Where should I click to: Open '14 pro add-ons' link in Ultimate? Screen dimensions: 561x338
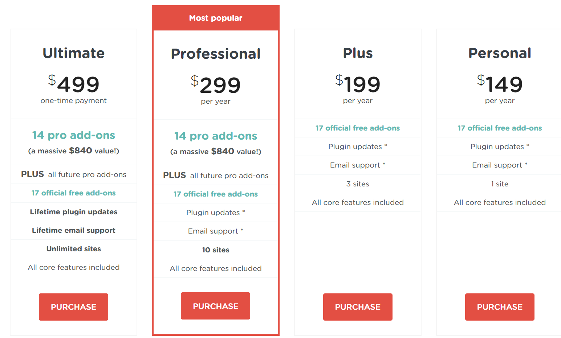(73, 135)
